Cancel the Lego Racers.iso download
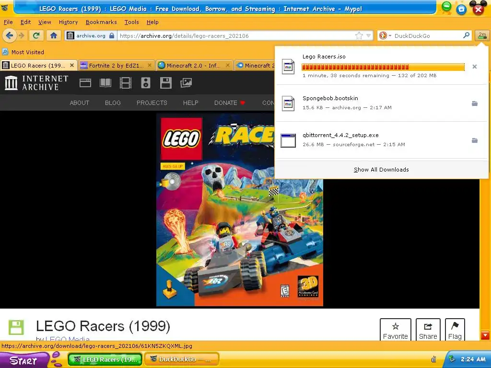 pos(475,66)
